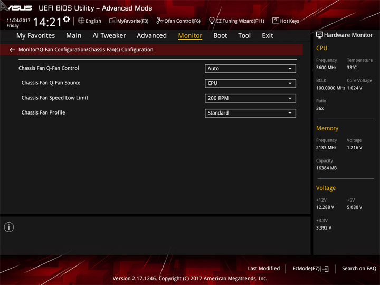Open Chassis Fan Q-Fan Source dropdown
Viewport: 380px width, 285px height.
[x=250, y=83]
